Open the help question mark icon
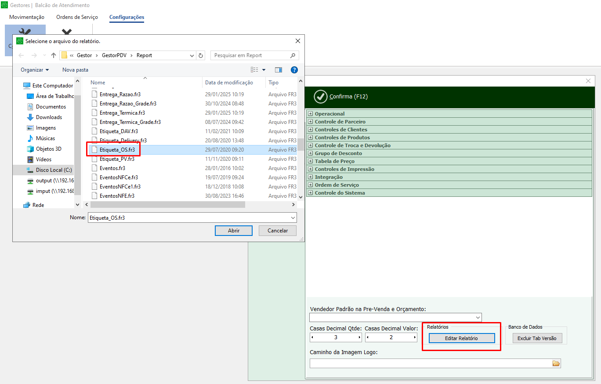The width and height of the screenshot is (601, 384). pos(294,70)
